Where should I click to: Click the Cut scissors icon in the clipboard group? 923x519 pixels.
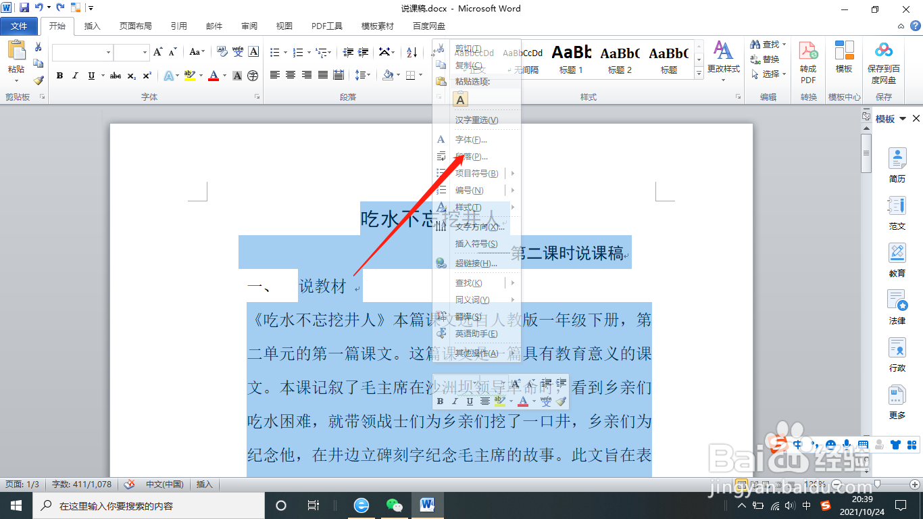(x=38, y=47)
